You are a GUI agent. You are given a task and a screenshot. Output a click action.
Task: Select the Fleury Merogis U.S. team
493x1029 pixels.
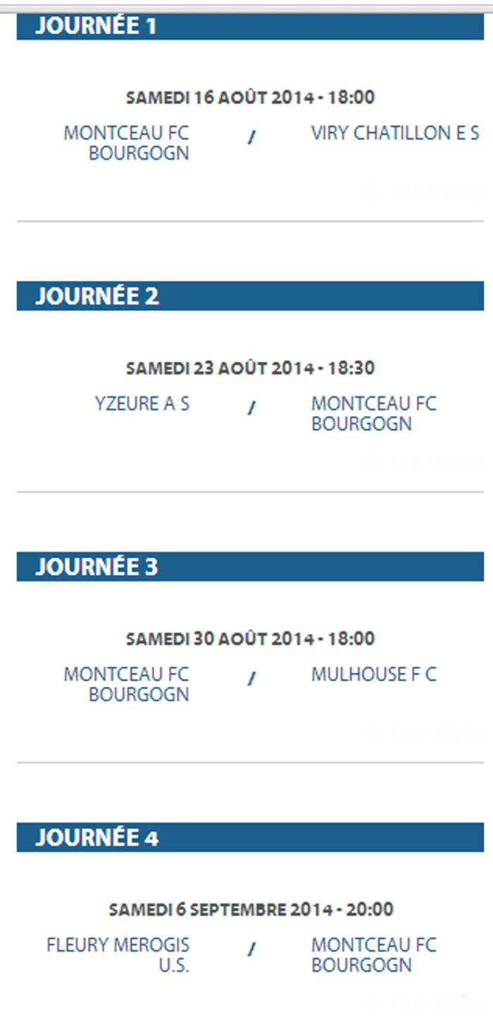pyautogui.click(x=118, y=954)
